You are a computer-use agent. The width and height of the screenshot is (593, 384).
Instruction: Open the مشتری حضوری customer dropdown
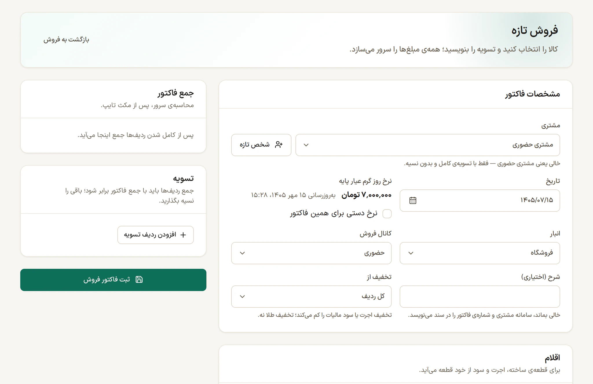428,145
